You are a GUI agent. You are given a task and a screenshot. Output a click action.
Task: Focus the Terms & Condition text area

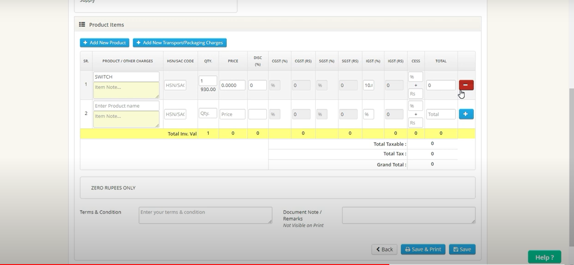(x=205, y=215)
